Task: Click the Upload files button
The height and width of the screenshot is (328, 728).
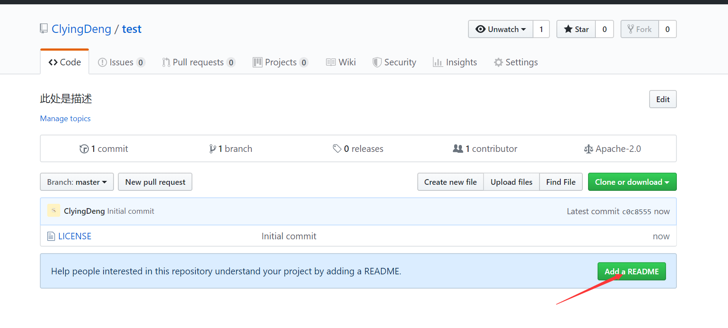Action: (511, 182)
